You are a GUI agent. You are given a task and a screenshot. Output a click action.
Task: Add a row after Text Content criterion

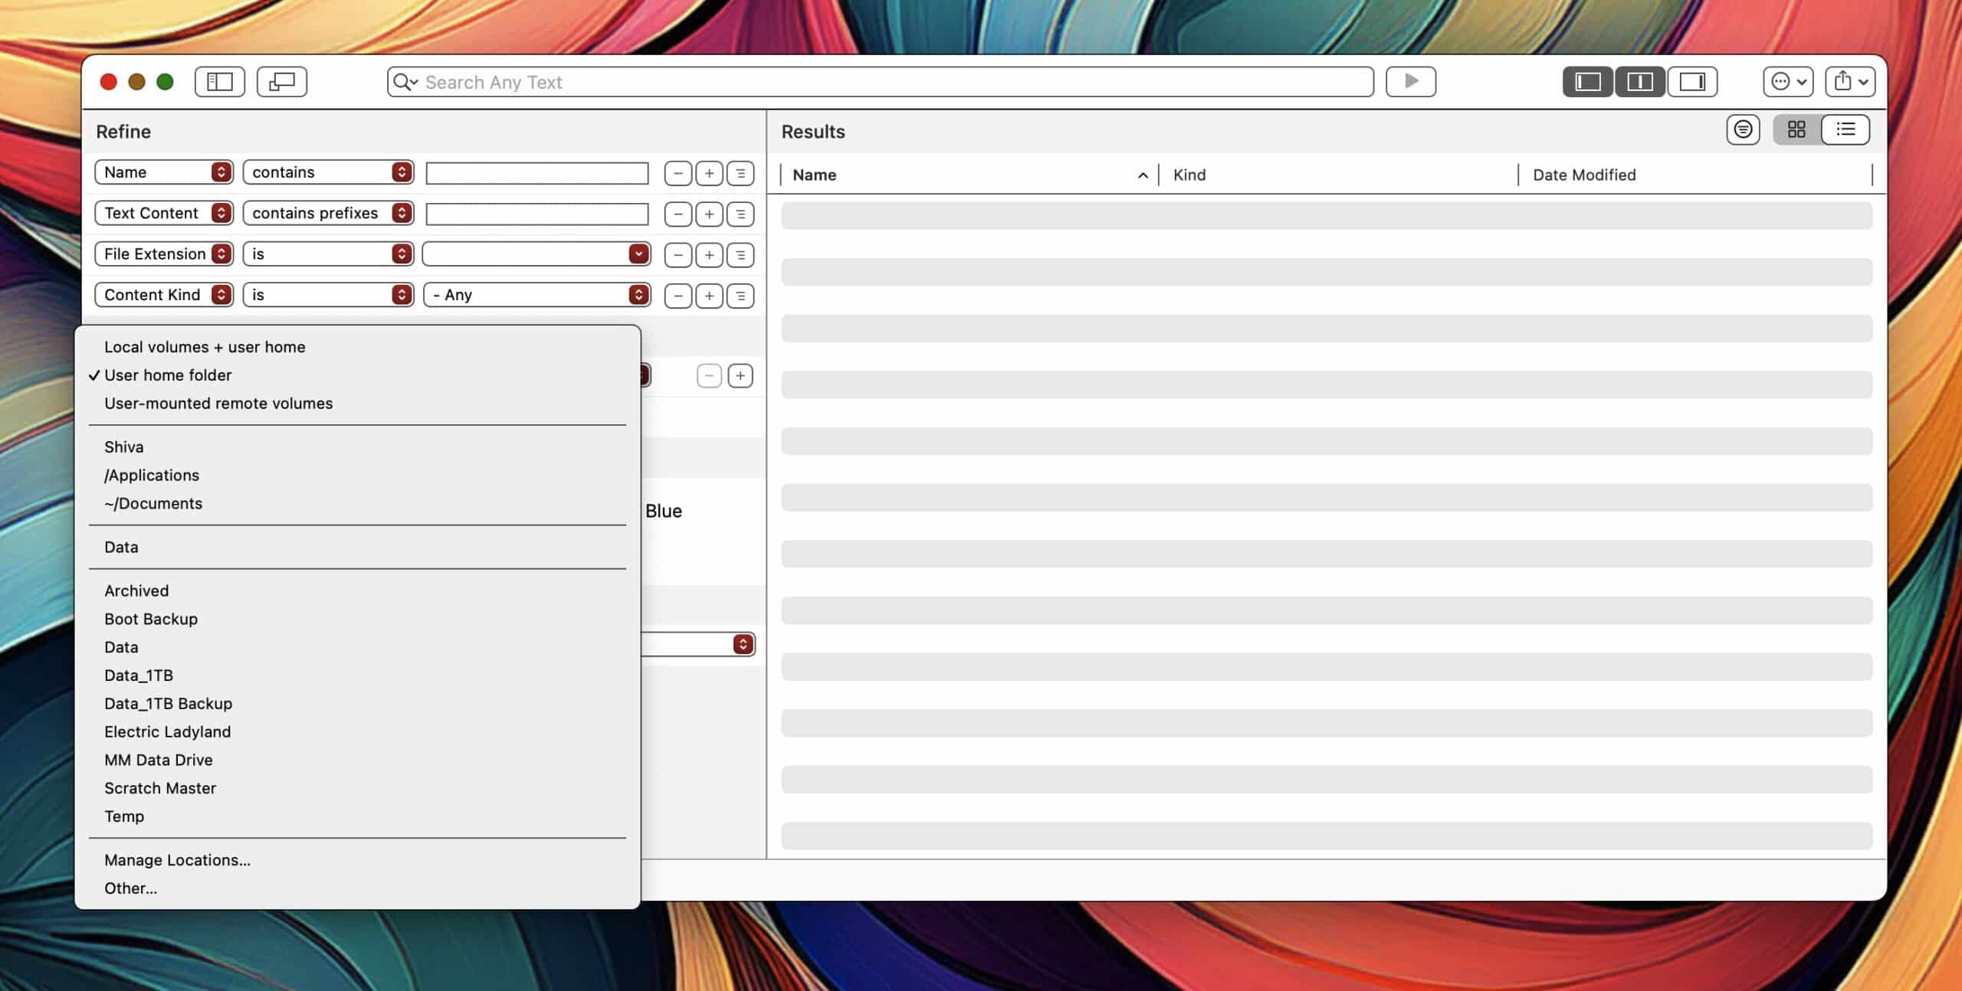[x=709, y=214]
